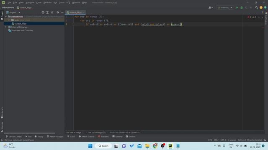Click Python interpreter in status bar

point(250,140)
